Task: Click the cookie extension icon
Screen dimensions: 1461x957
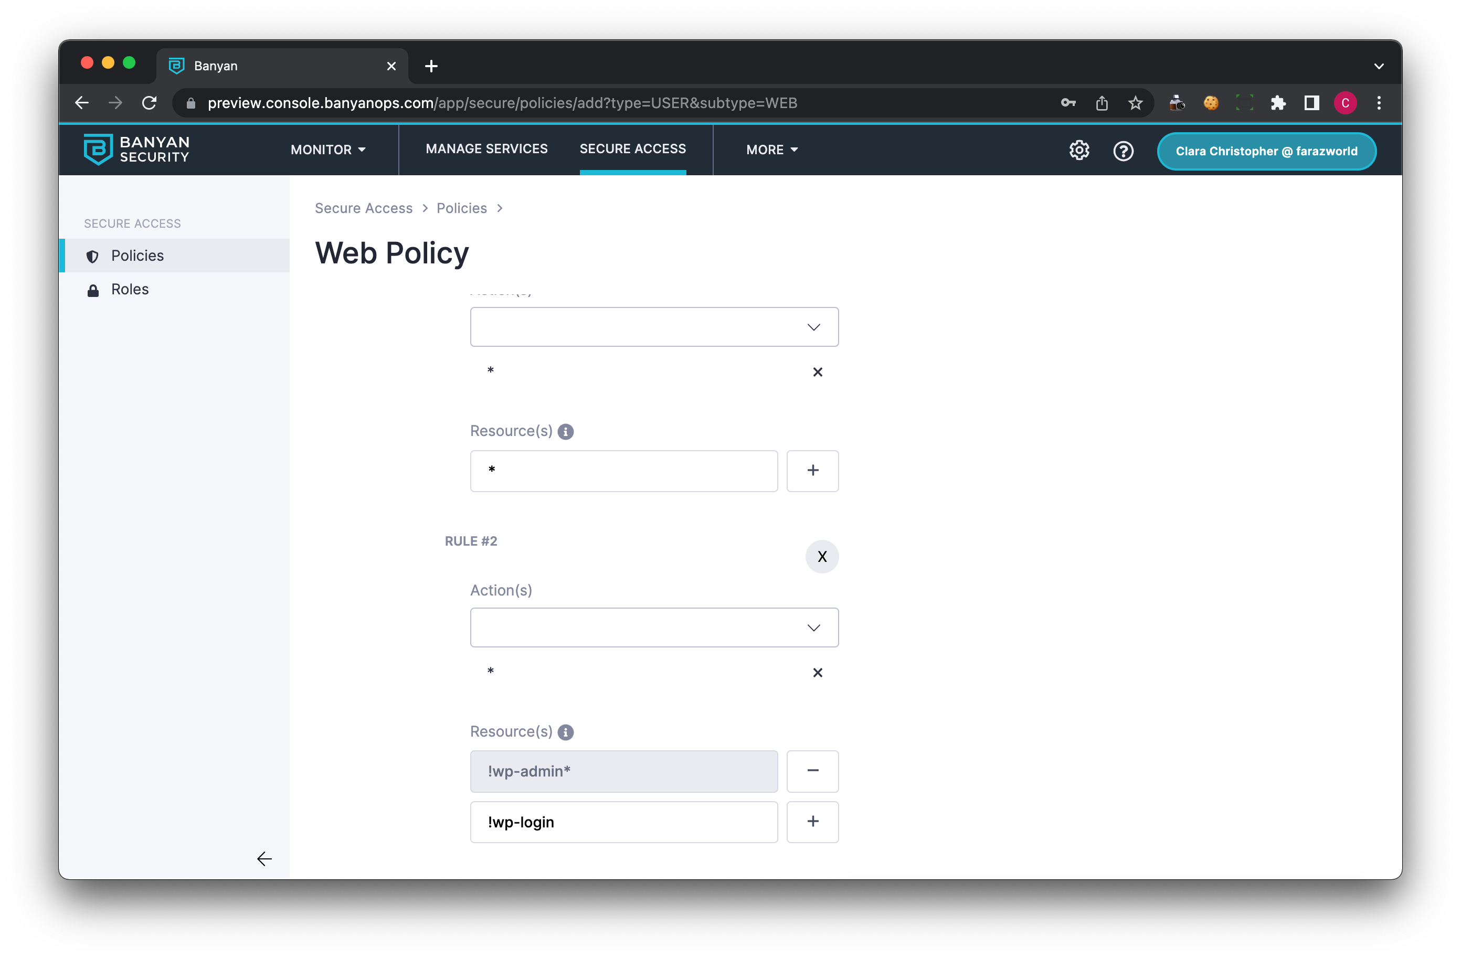Action: [1211, 103]
